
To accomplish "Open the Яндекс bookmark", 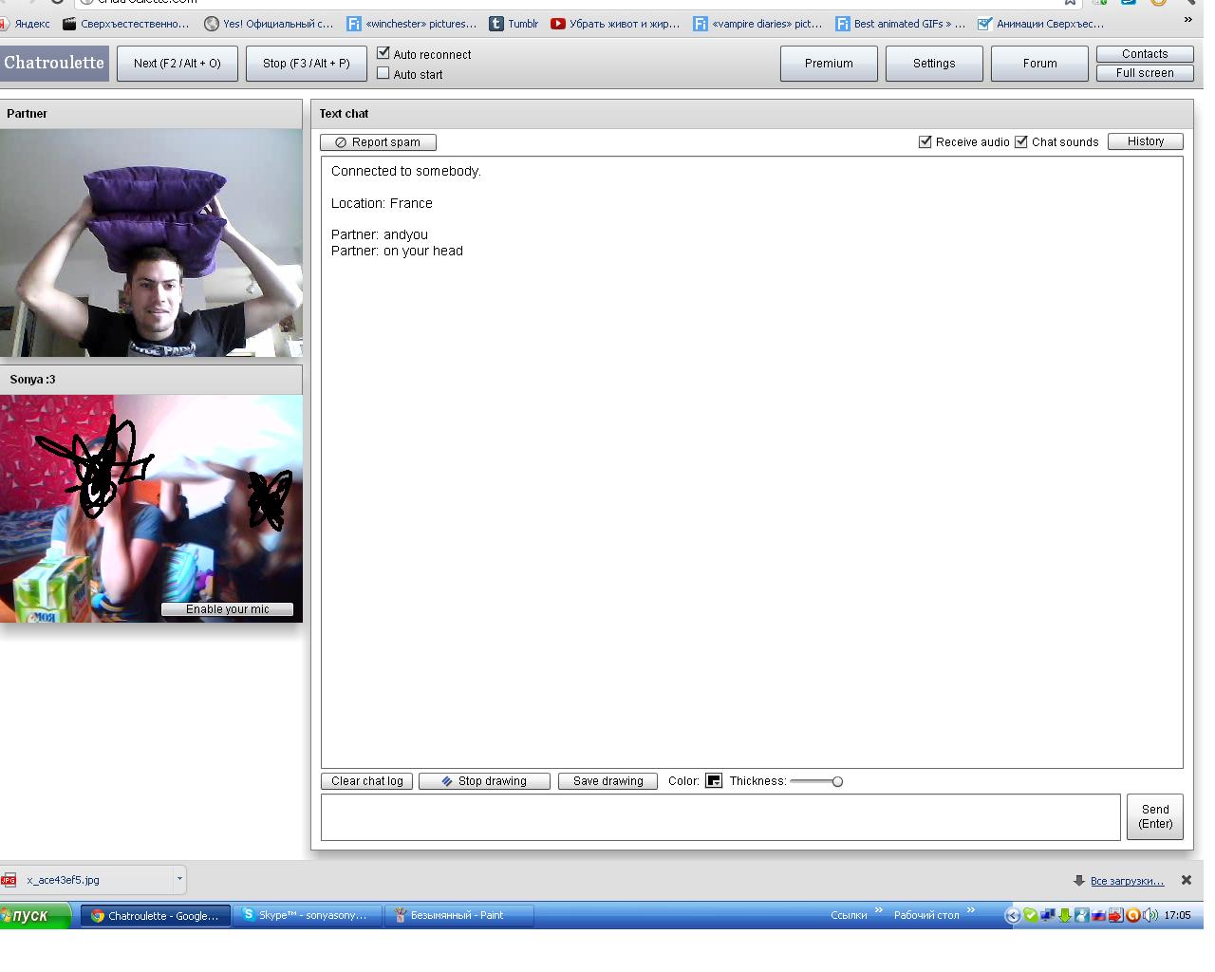I will 26,24.
